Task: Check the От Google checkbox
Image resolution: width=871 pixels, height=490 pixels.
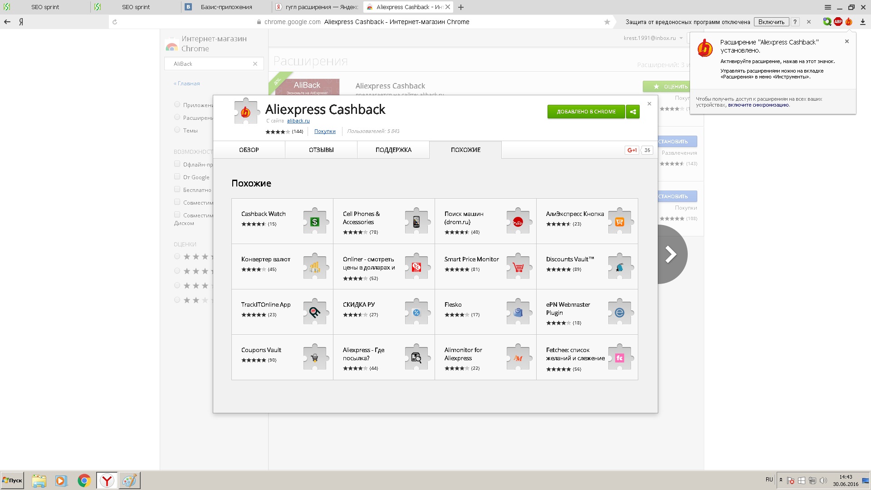Action: (x=177, y=177)
